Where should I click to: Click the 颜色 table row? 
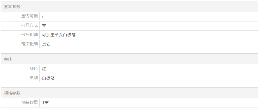[x=129, y=69]
